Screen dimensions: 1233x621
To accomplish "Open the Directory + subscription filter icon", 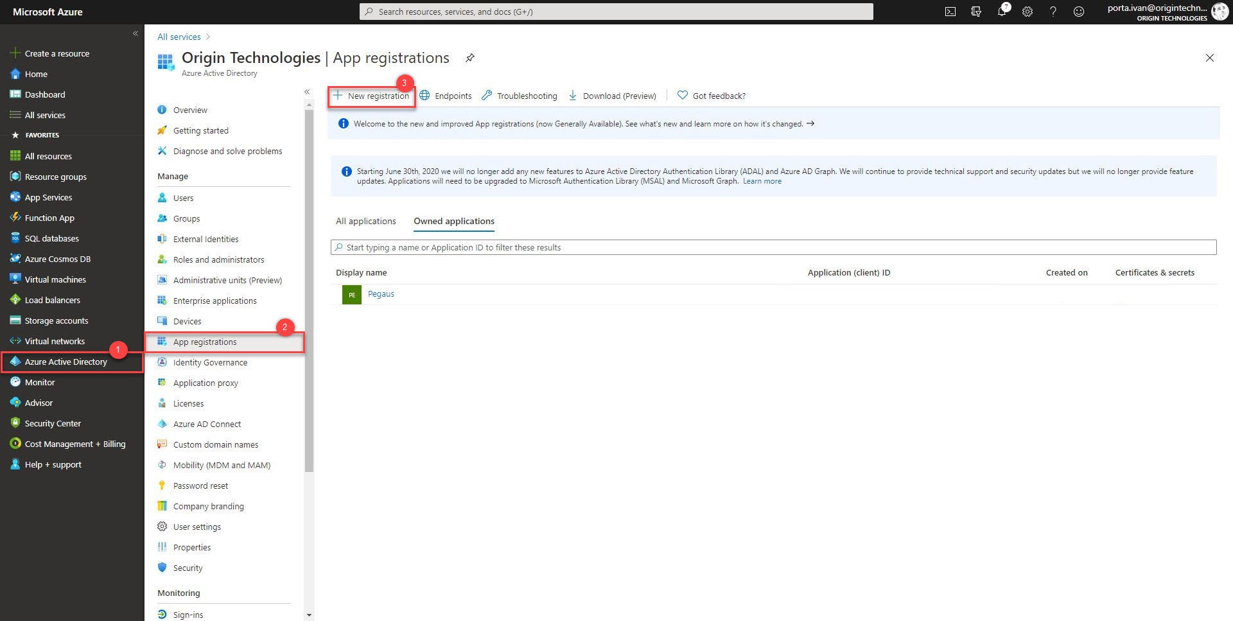I will coord(976,12).
